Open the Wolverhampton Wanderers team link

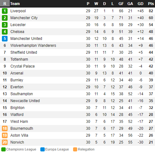pos(33,46)
